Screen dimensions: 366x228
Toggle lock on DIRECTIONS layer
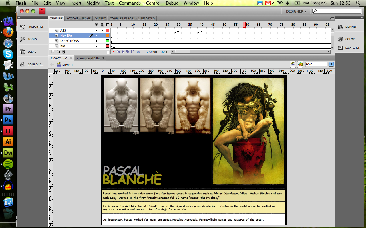pos(102,41)
